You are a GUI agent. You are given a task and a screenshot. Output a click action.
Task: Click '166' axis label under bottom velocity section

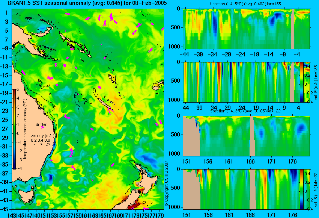[x=250, y=215]
